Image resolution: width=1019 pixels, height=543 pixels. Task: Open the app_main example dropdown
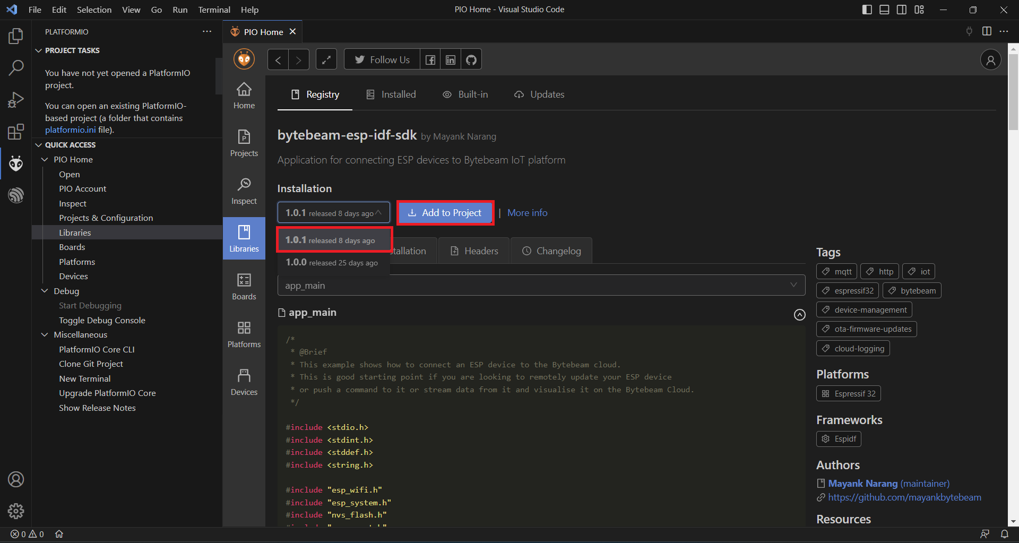click(541, 286)
